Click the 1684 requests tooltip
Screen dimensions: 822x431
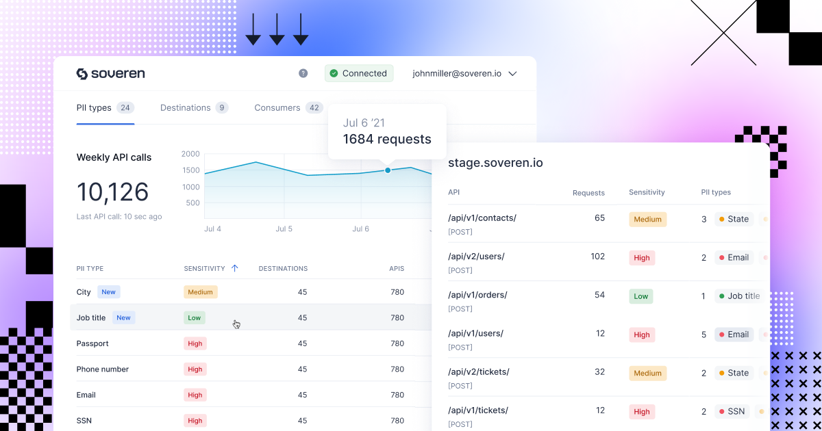coord(387,139)
